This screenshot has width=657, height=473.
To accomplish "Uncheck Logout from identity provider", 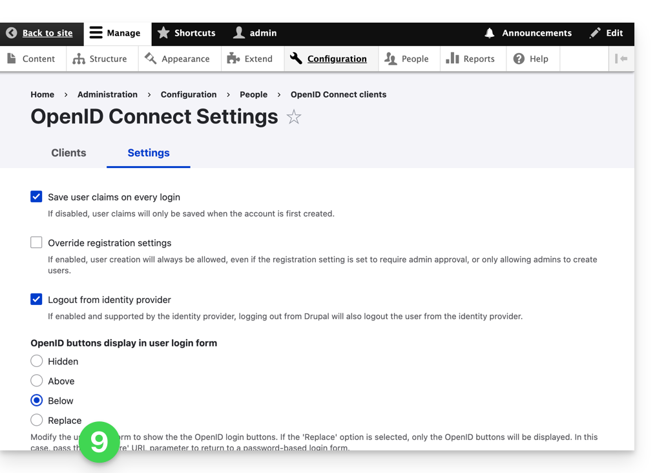I will pyautogui.click(x=36, y=299).
